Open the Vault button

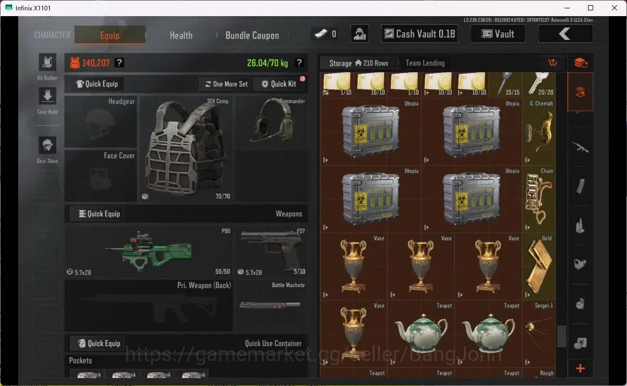pyautogui.click(x=498, y=34)
